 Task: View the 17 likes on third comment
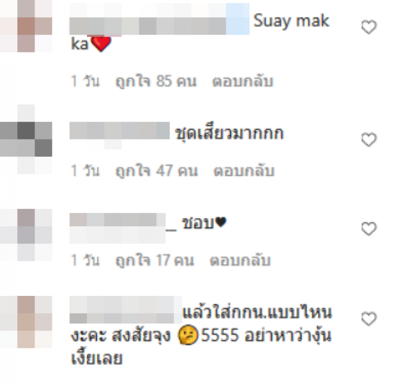(x=155, y=261)
